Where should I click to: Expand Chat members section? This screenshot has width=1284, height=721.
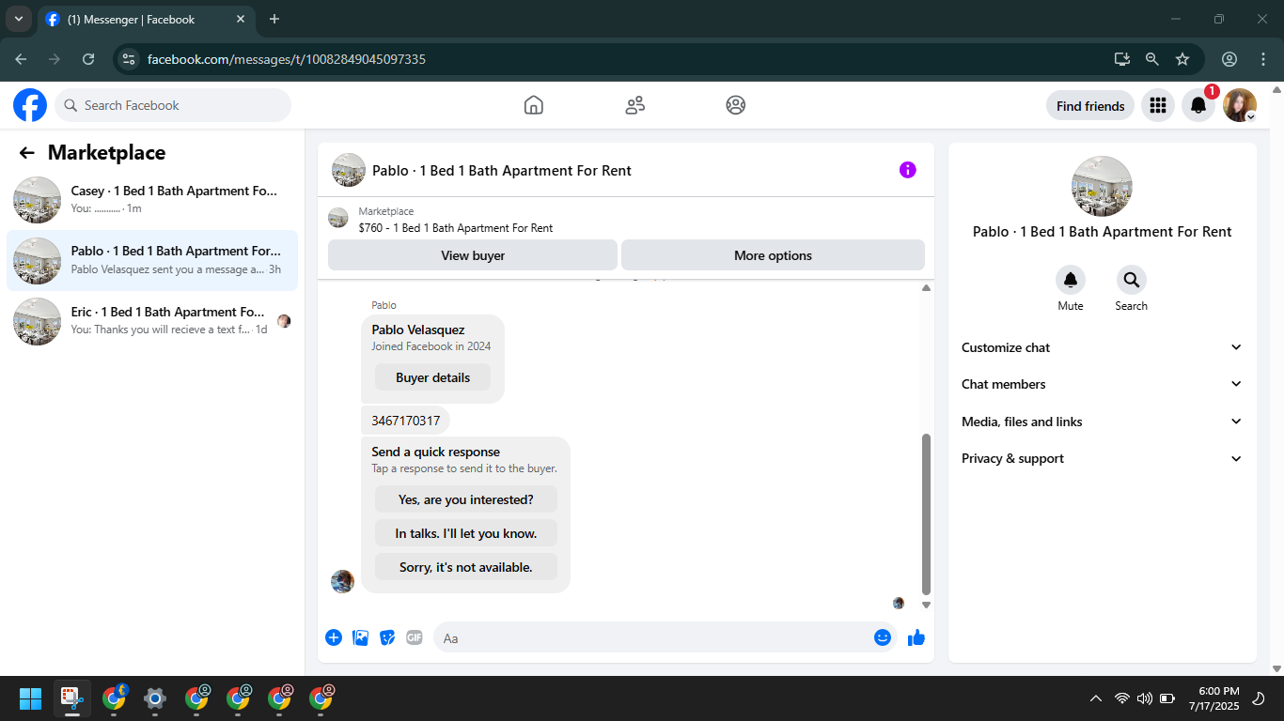coord(1102,384)
